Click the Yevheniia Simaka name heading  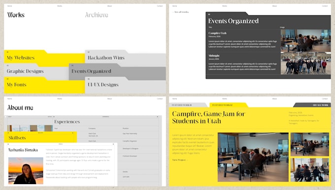click(x=23, y=150)
